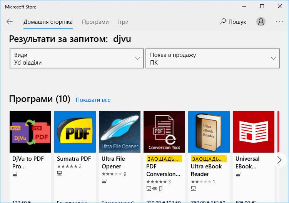
Task: Click the Universal EBook... title text
Action: pos(247,163)
